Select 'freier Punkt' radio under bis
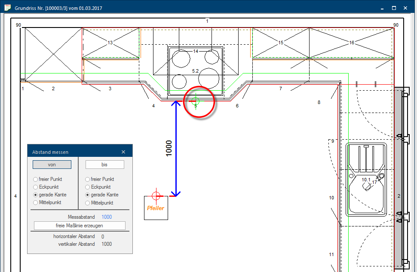This screenshot has width=417, height=272. point(88,179)
